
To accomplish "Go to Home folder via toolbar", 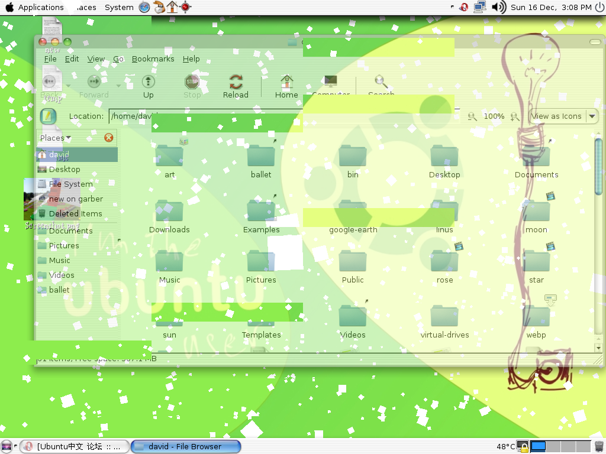I will 286,86.
